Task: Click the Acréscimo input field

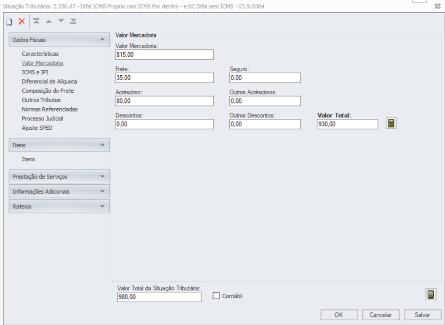Action: (x=164, y=101)
